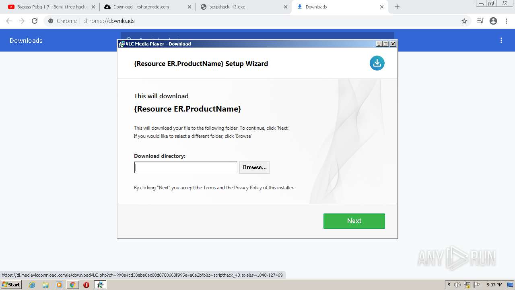Image resolution: width=515 pixels, height=290 pixels.
Task: Open the red Opera taskbar icon
Action: pos(86,285)
